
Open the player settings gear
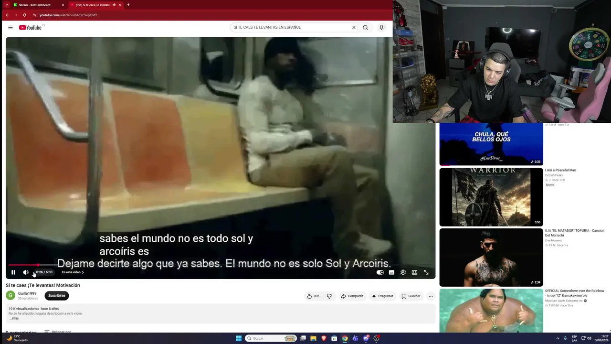[x=403, y=272]
